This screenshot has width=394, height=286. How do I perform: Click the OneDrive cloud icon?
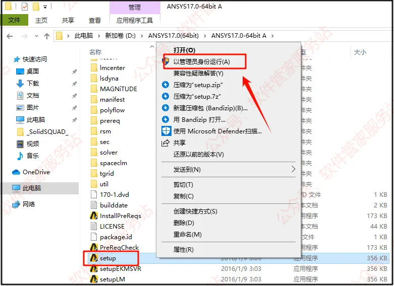pyautogui.click(x=16, y=172)
